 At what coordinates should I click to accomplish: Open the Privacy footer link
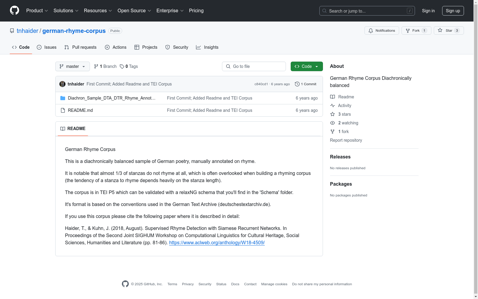[188, 284]
